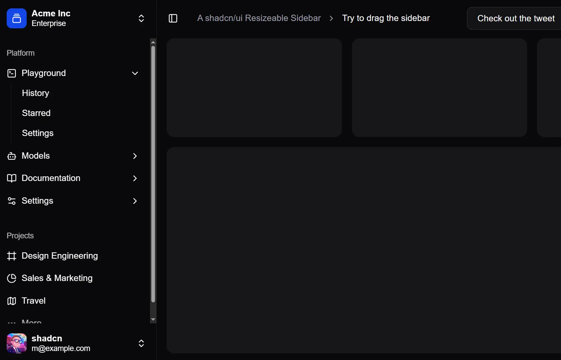Click the shadcn avatar thumbnail
This screenshot has width=561, height=360.
[16, 343]
